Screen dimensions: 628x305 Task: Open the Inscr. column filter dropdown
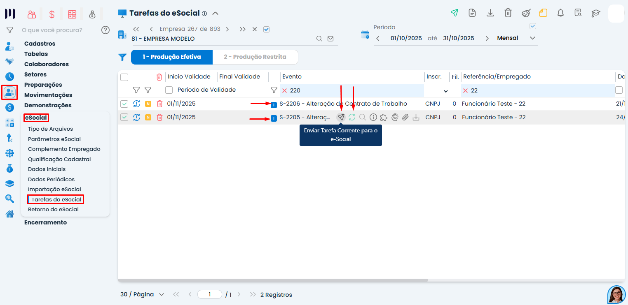(x=445, y=90)
